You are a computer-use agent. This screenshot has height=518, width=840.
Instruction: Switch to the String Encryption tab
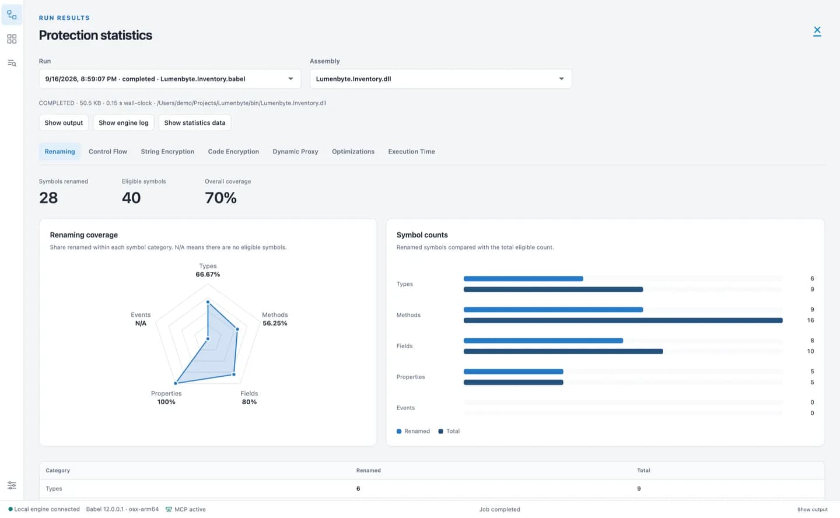(167, 152)
